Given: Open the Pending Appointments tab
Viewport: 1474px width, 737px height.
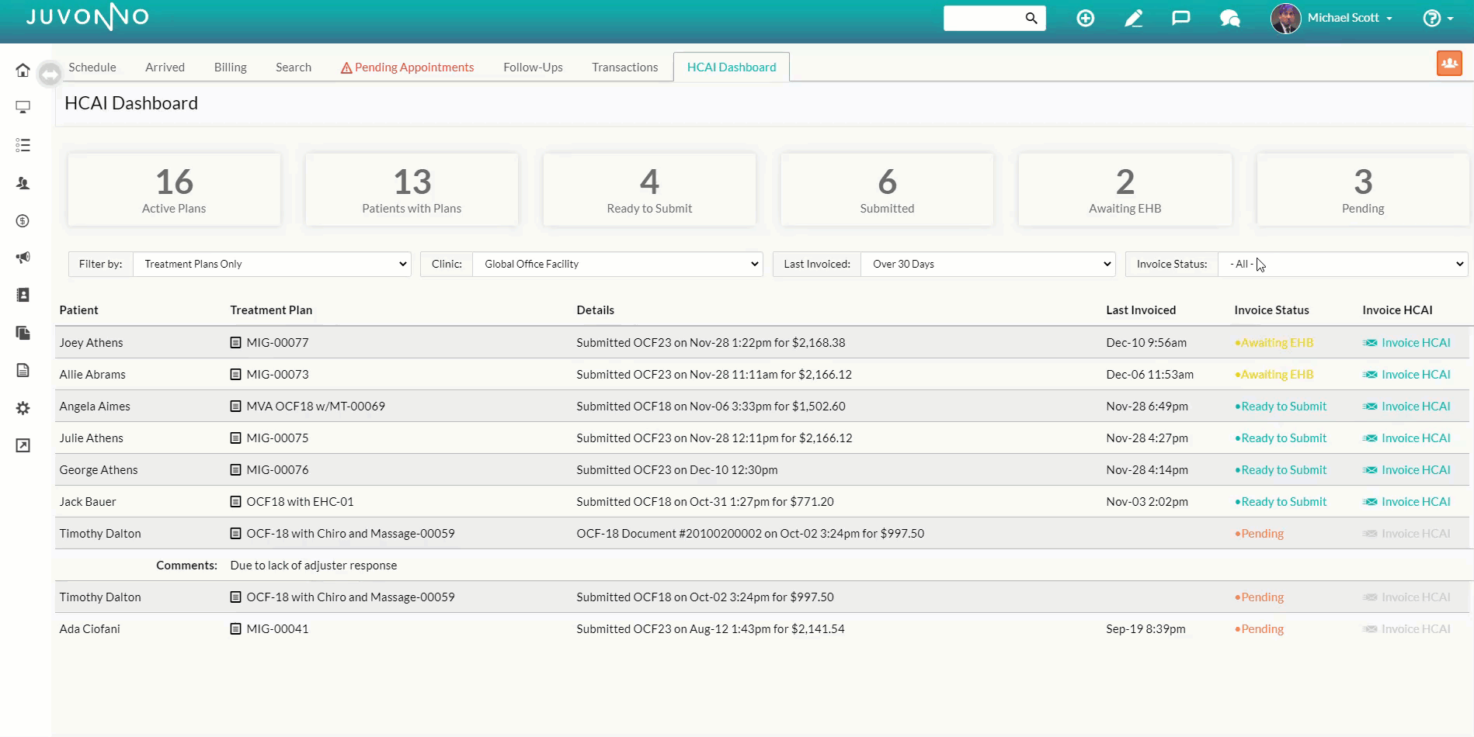Looking at the screenshot, I should pyautogui.click(x=407, y=67).
